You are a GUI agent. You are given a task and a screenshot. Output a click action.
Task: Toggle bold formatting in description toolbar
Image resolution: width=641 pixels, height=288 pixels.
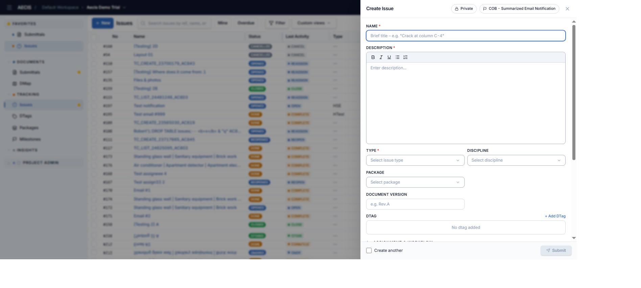point(373,57)
